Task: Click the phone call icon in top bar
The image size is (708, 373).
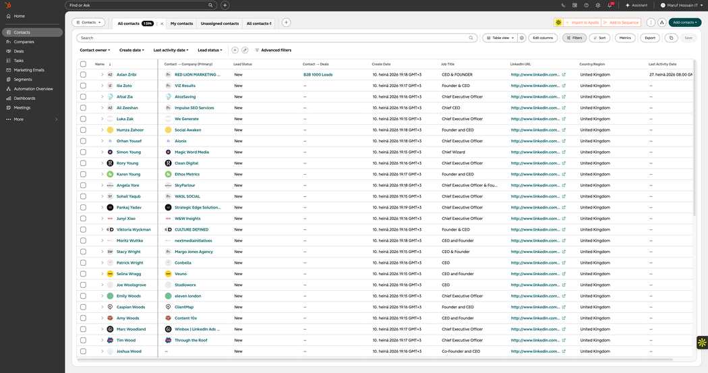Action: click(x=563, y=5)
